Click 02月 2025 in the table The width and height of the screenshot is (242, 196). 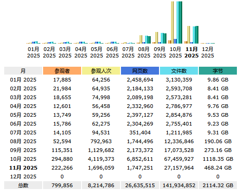pyautogui.click(x=23, y=89)
